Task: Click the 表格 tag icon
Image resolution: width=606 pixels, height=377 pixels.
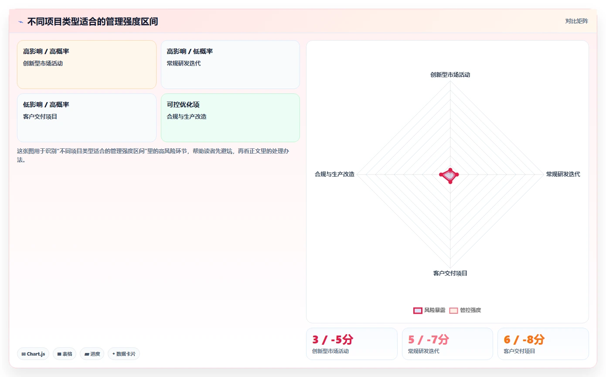Action: [x=59, y=354]
